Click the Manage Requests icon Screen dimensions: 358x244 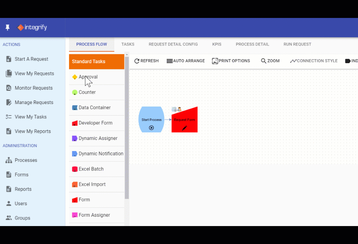pos(9,102)
